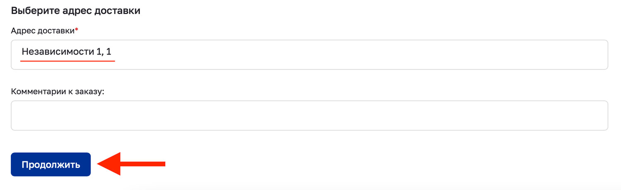Click the "Продолжить" text on the button
Screen dimensions: 621x190
coord(51,164)
